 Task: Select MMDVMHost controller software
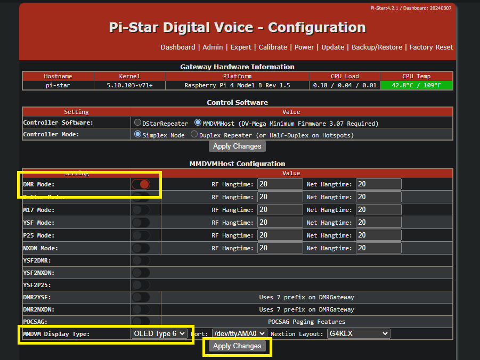click(x=198, y=123)
